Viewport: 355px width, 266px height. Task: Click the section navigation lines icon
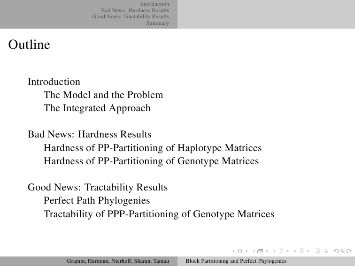(x=301, y=251)
